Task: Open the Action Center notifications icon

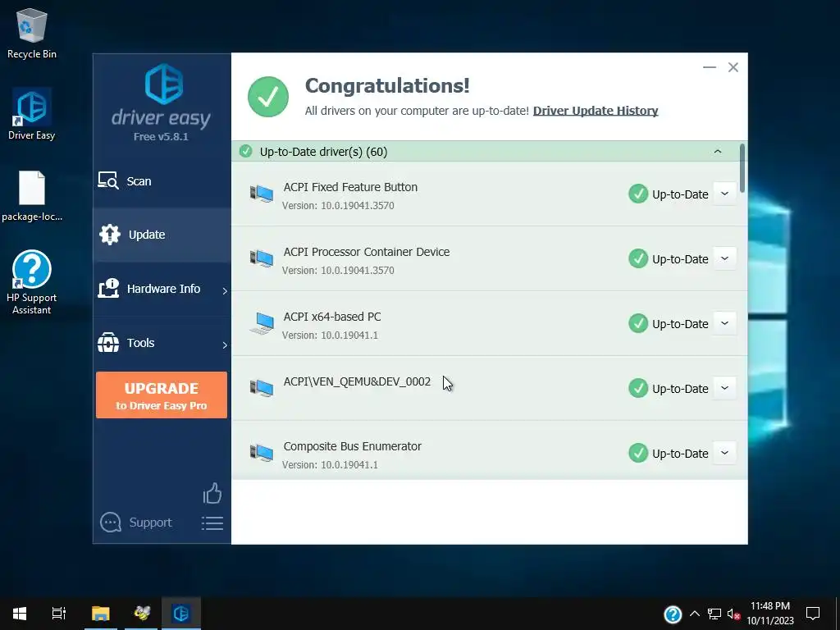Action: pos(813,614)
